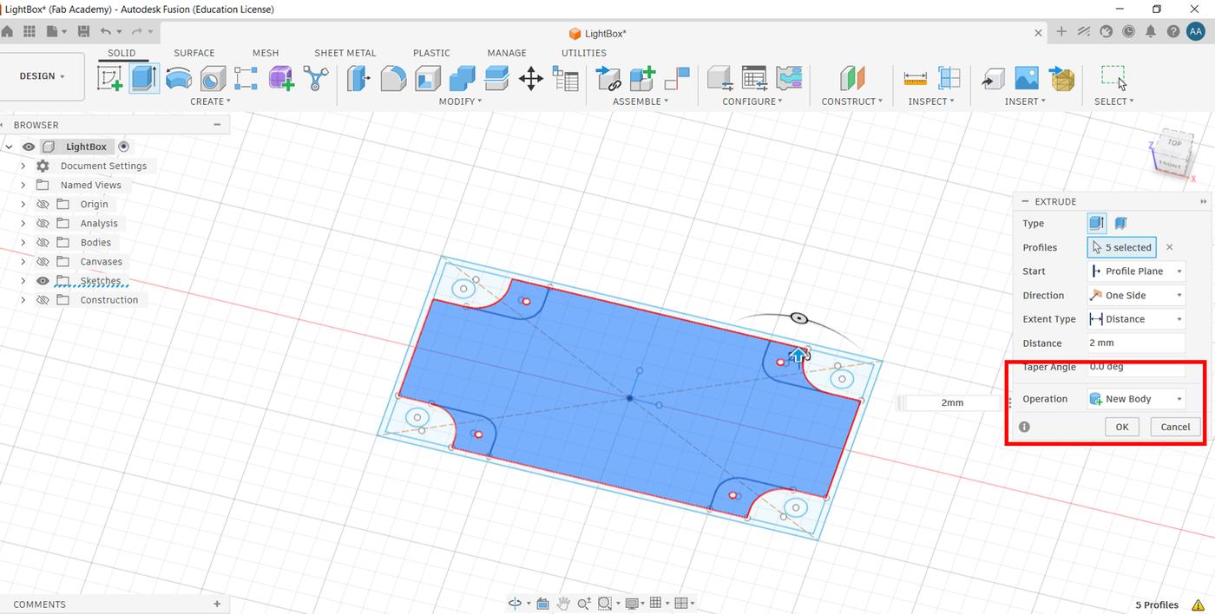The width and height of the screenshot is (1215, 614).
Task: Expand the Sketches tree node
Action: click(23, 281)
